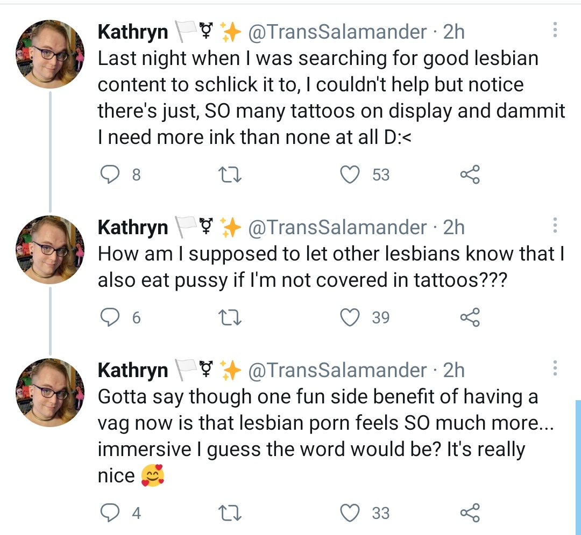Viewport: 581px width, 535px height.
Task: Open the third tweet text about immersive
Action: coord(325,436)
